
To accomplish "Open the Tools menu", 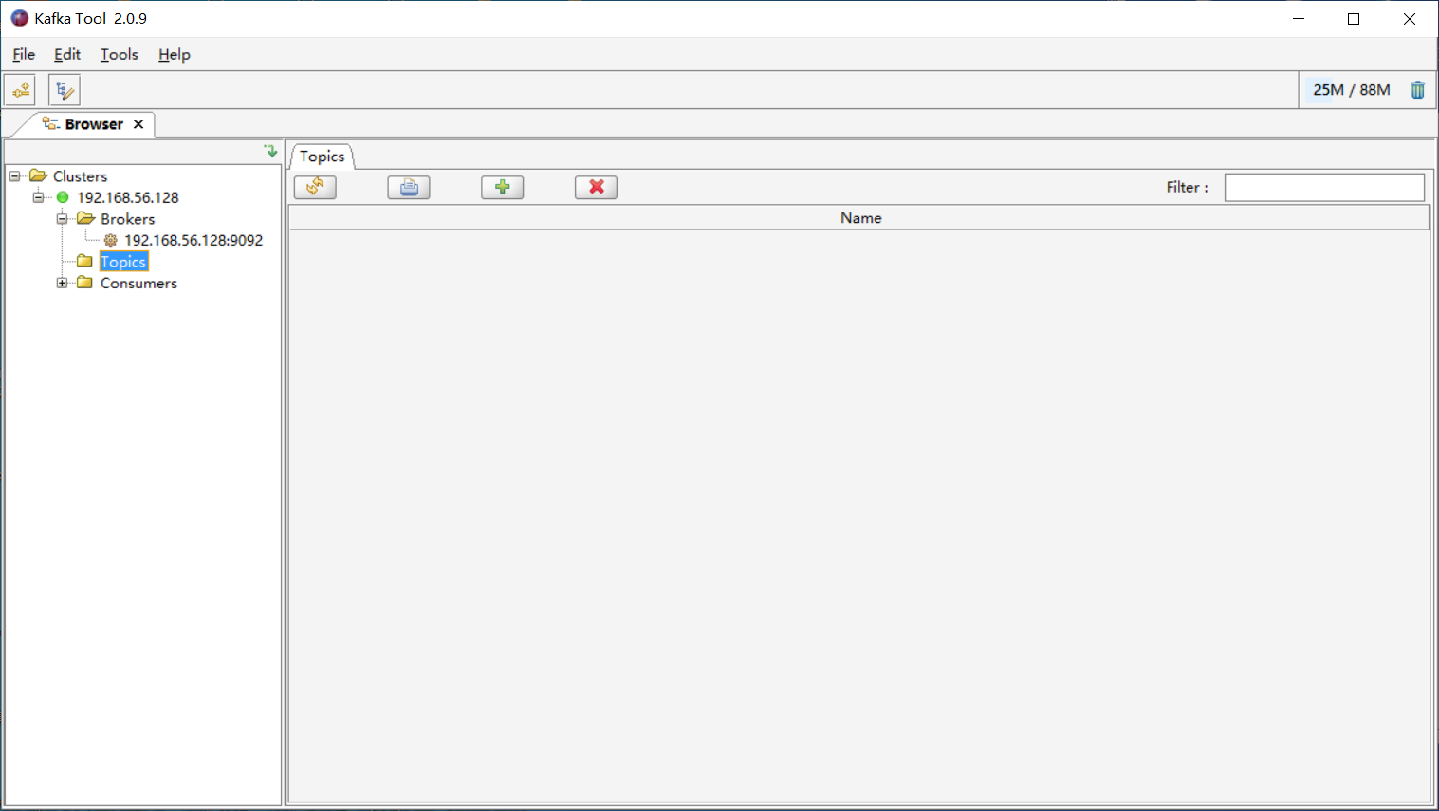I will 120,54.
